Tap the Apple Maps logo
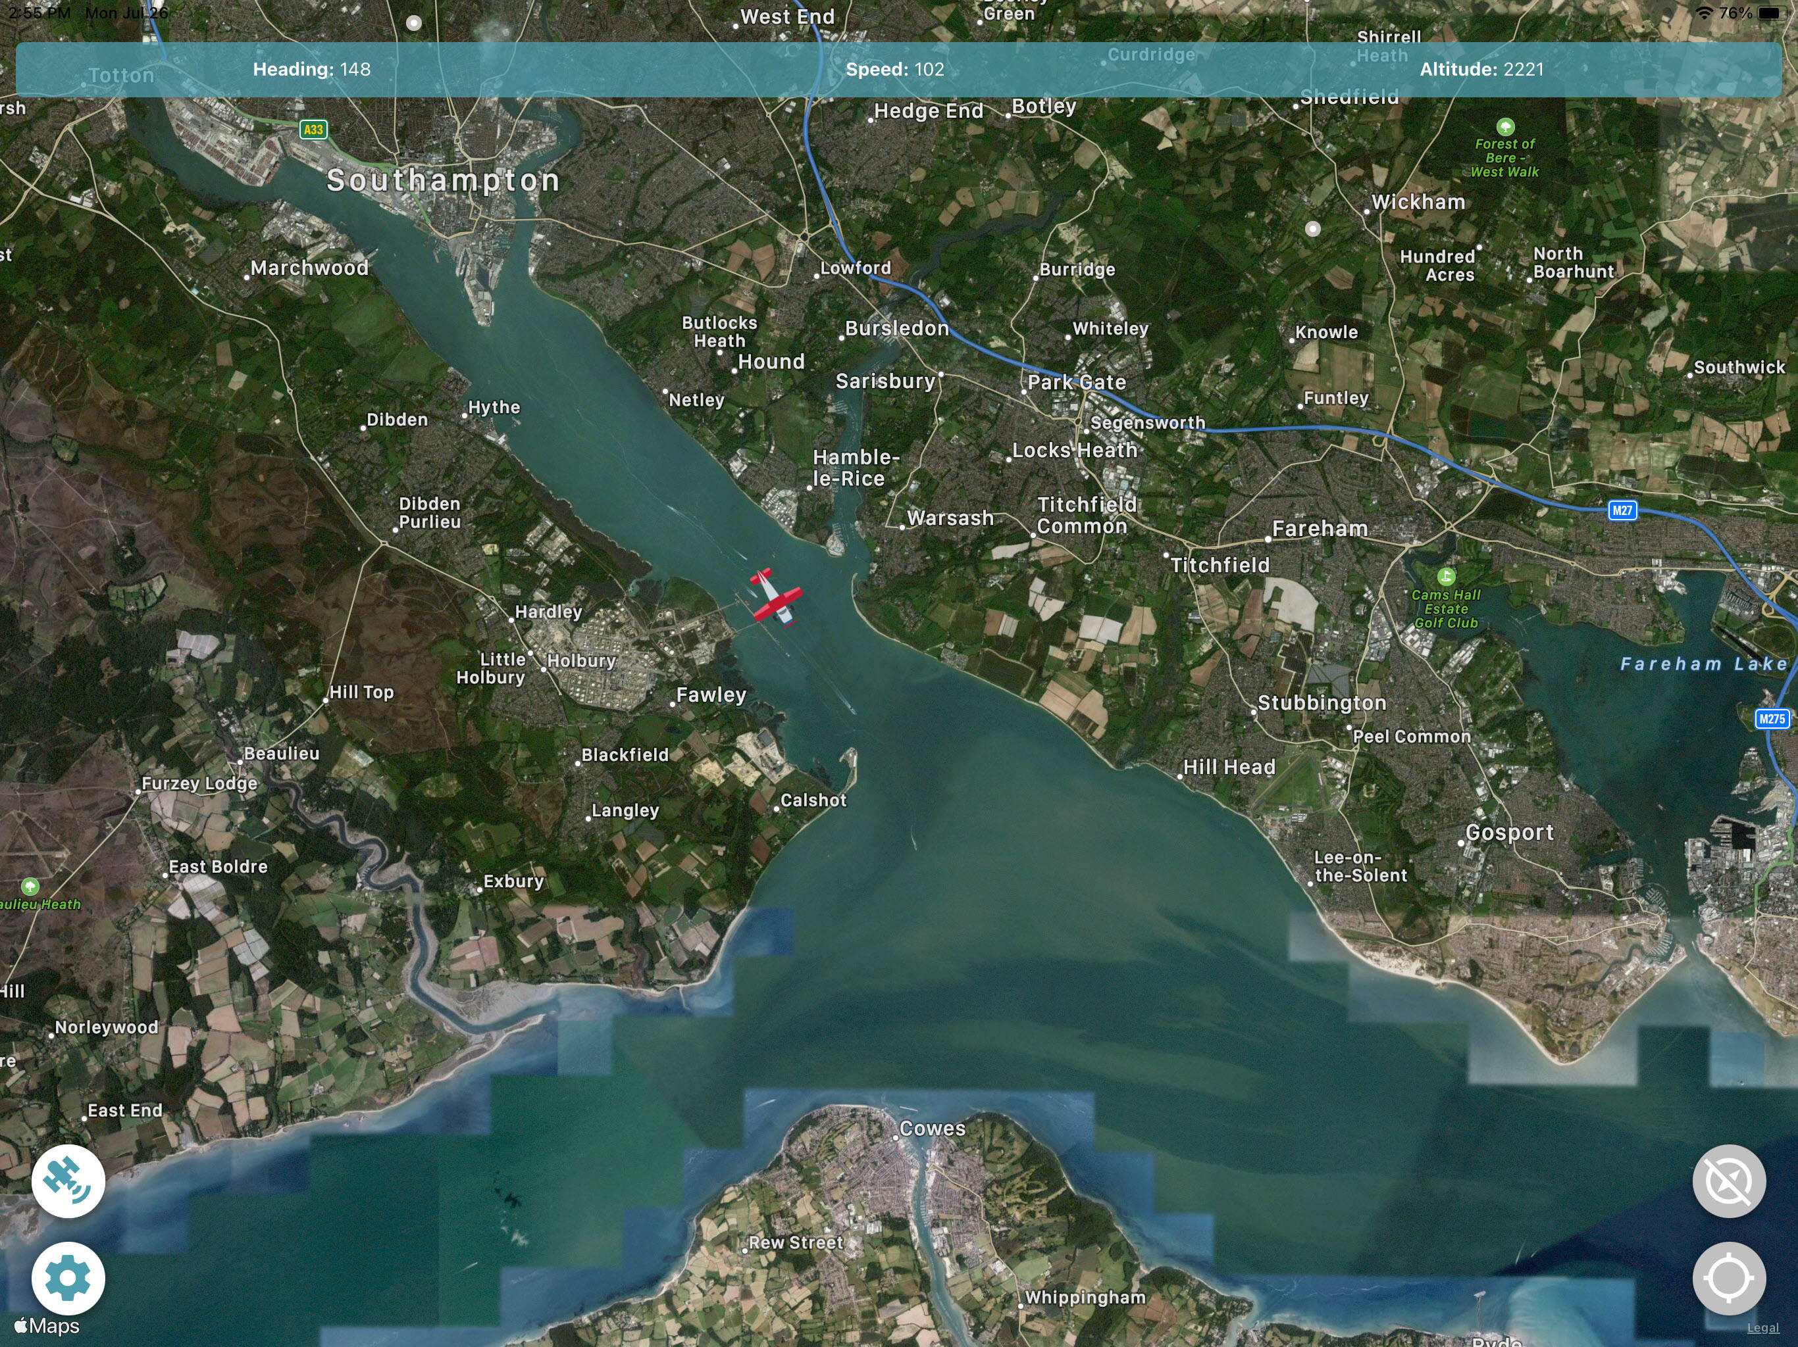The image size is (1798, 1347). tap(47, 1326)
